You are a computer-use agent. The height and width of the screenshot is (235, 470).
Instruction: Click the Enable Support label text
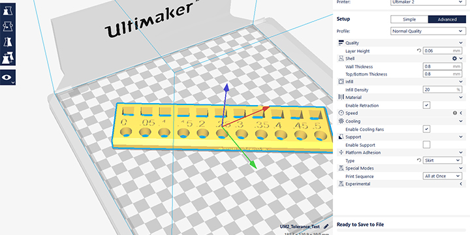click(360, 145)
